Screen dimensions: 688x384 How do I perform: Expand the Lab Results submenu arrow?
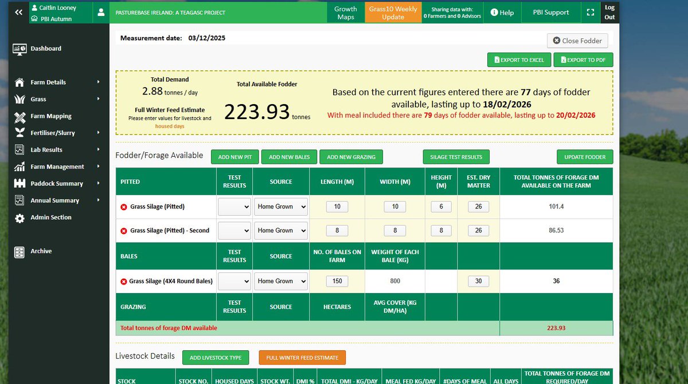[x=98, y=149]
